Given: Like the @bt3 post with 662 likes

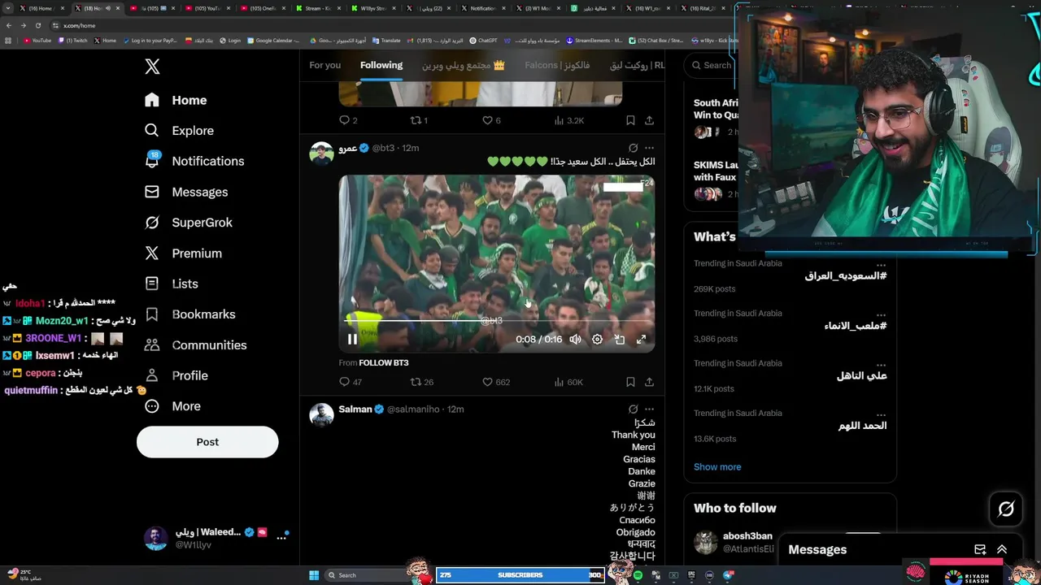Looking at the screenshot, I should click(495, 382).
